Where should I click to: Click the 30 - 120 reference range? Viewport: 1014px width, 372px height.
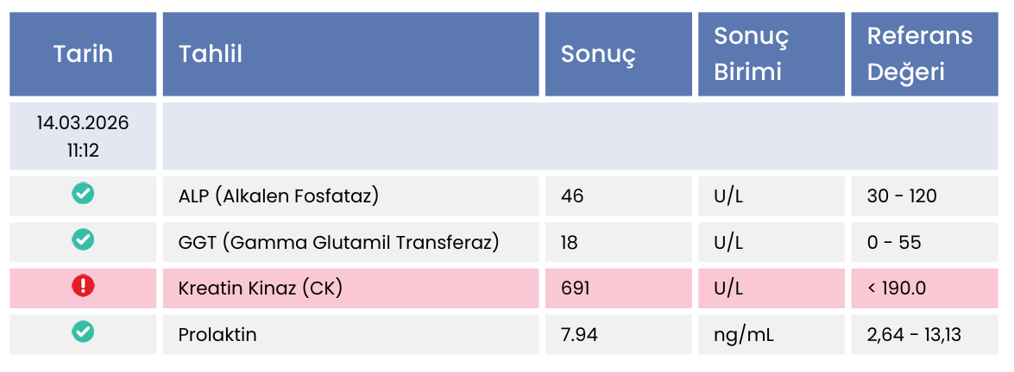[x=902, y=196]
